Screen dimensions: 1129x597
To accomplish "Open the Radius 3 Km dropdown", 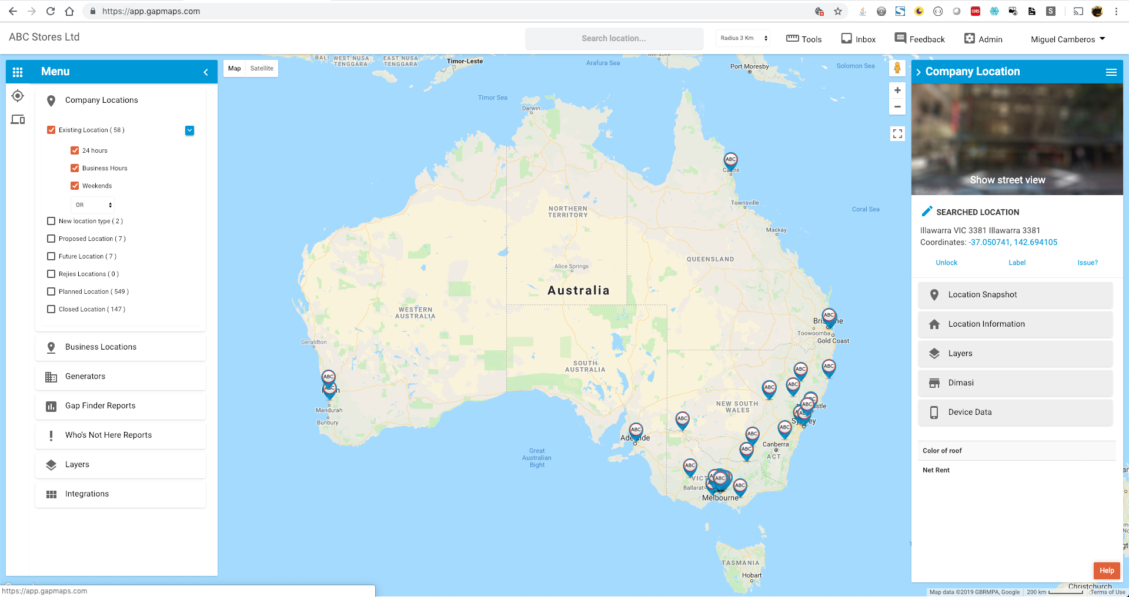I will [x=744, y=38].
